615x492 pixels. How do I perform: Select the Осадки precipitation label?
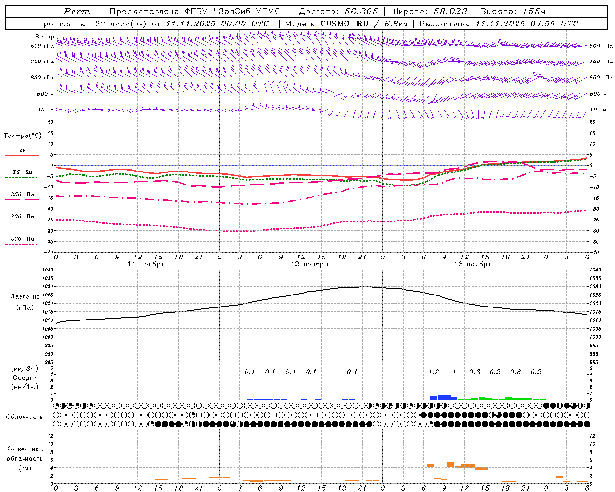coord(25,378)
